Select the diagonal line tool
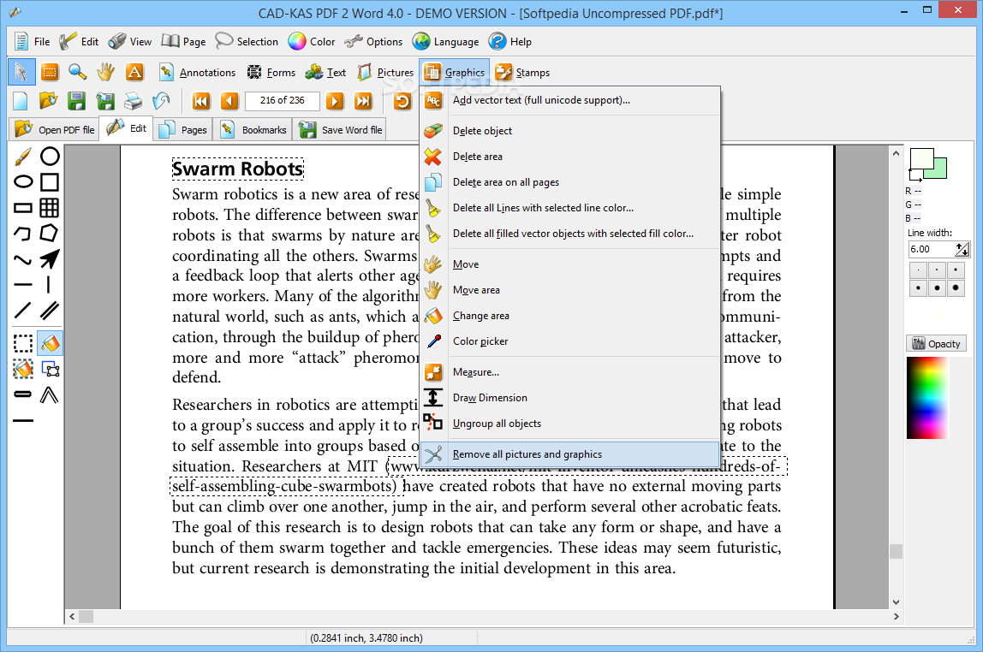 pos(22,310)
